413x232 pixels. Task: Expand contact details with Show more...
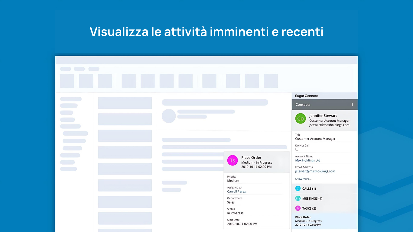point(303,179)
